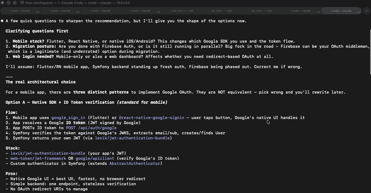Click the white bullet marker starting Claude's response

(x=2, y=21)
